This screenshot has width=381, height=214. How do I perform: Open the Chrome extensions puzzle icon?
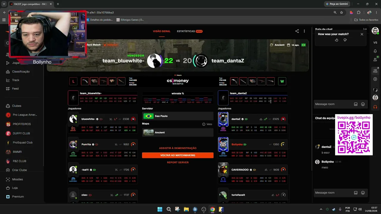pos(358,12)
